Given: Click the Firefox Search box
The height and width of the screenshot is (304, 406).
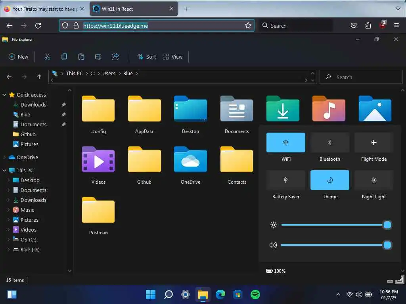Looking at the screenshot, I should coord(296,26).
